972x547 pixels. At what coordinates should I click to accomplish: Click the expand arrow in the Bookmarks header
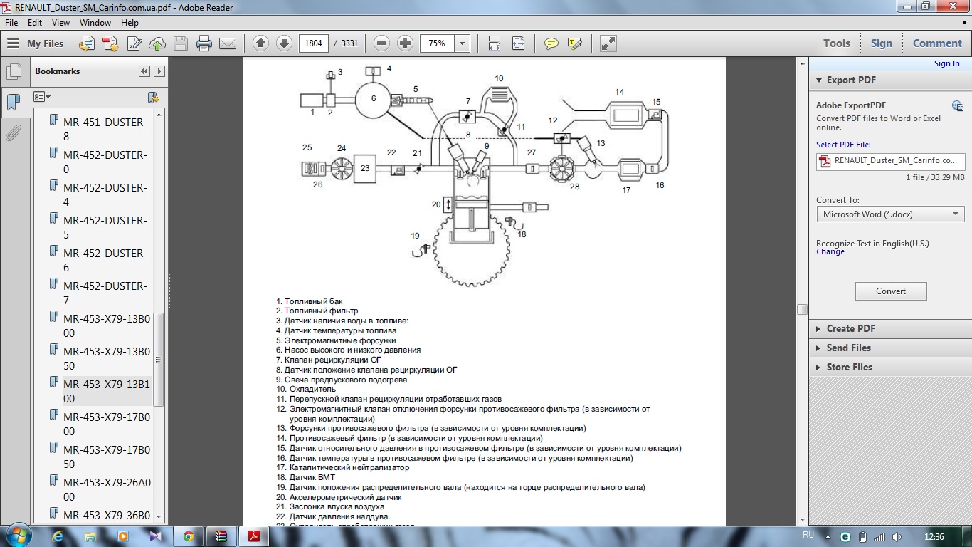coord(159,71)
